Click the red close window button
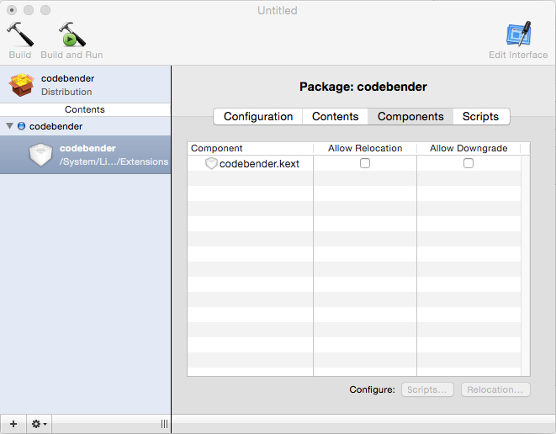Screen dimensions: 556x434 click(12, 10)
